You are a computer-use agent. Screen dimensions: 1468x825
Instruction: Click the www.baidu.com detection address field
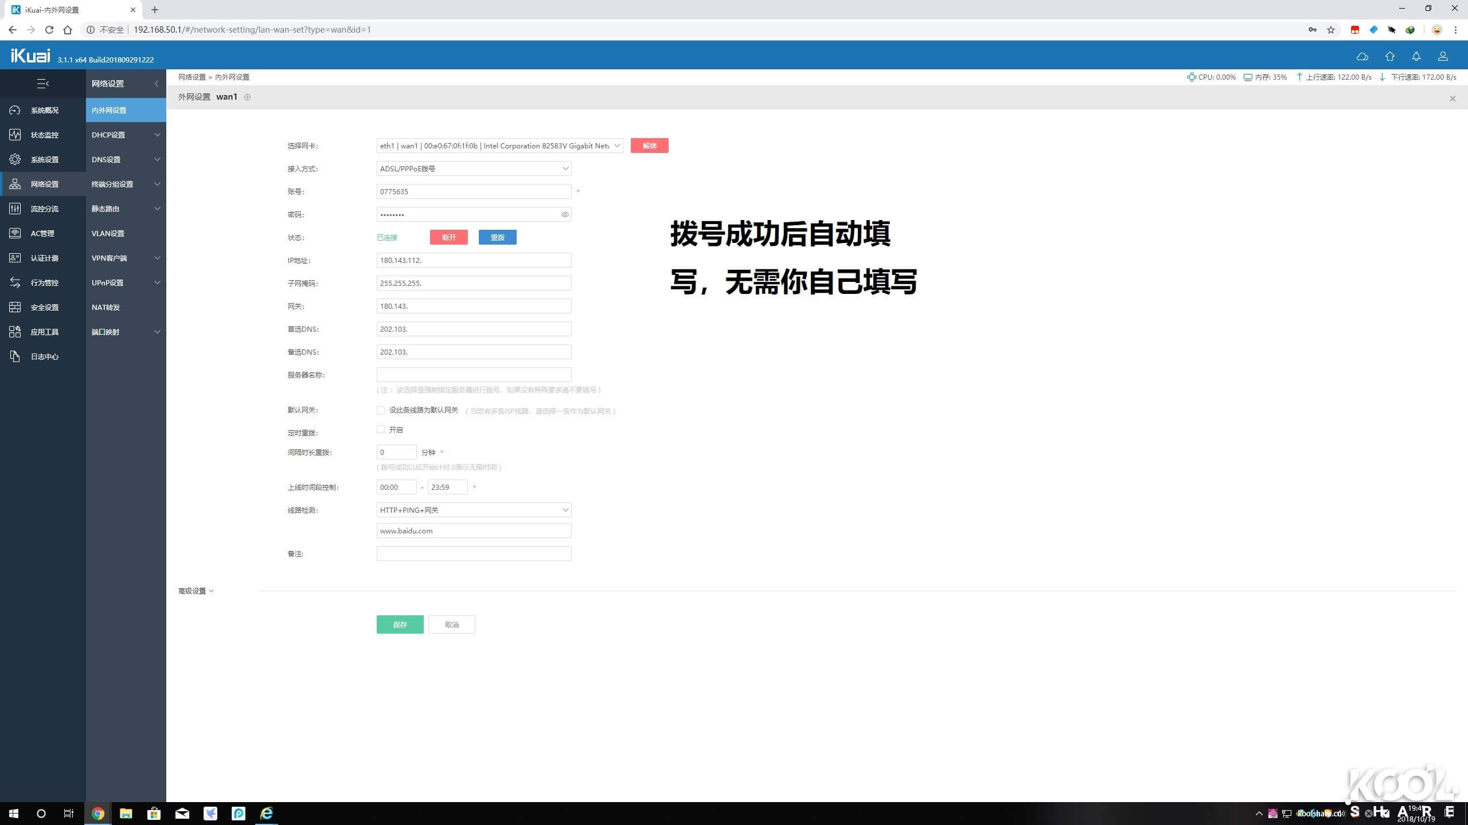click(x=473, y=530)
